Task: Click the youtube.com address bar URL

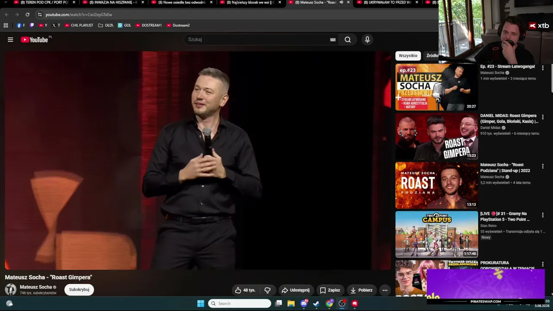Action: pos(79,15)
